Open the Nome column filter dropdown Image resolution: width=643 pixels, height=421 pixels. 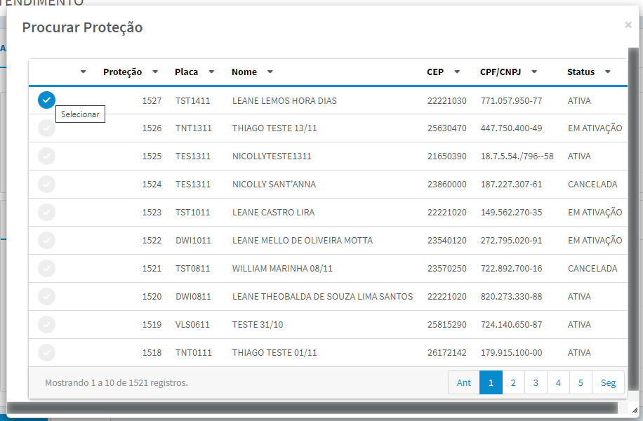coord(270,72)
